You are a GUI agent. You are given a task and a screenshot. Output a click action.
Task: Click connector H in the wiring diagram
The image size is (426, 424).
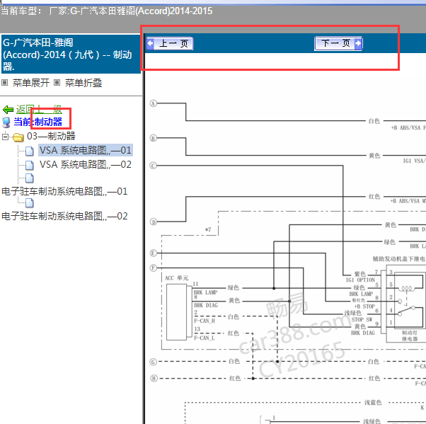point(154,378)
